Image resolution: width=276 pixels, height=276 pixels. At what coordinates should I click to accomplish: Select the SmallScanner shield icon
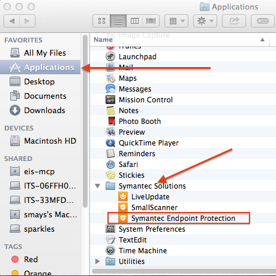[123, 207]
